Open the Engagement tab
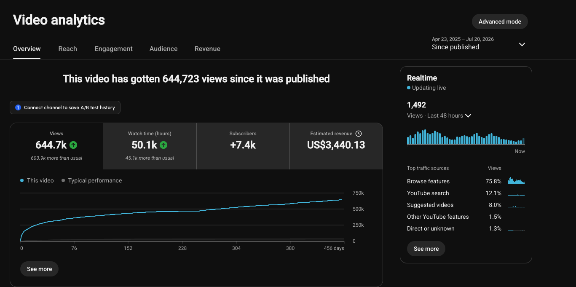Viewport: 576px width, 287px height. tap(114, 49)
